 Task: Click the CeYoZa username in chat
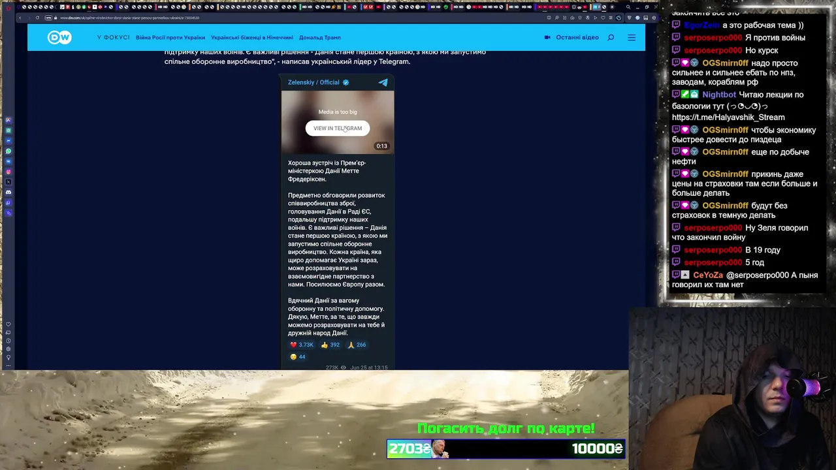pos(708,275)
